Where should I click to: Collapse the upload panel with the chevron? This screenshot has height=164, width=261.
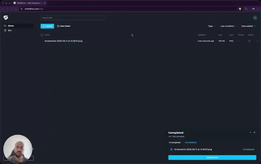(x=250, y=132)
